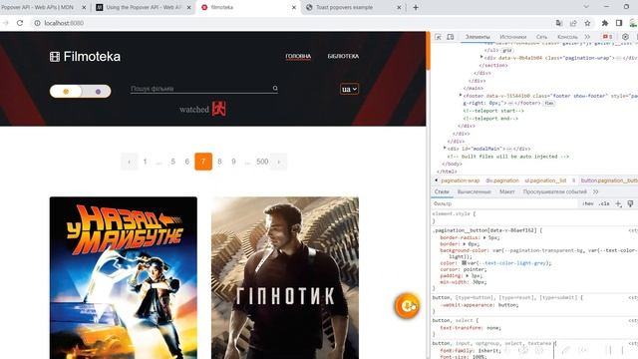Screen dimensions: 638x359
Task: Click the orange page scrollbar thumb
Action: [x=428, y=51]
